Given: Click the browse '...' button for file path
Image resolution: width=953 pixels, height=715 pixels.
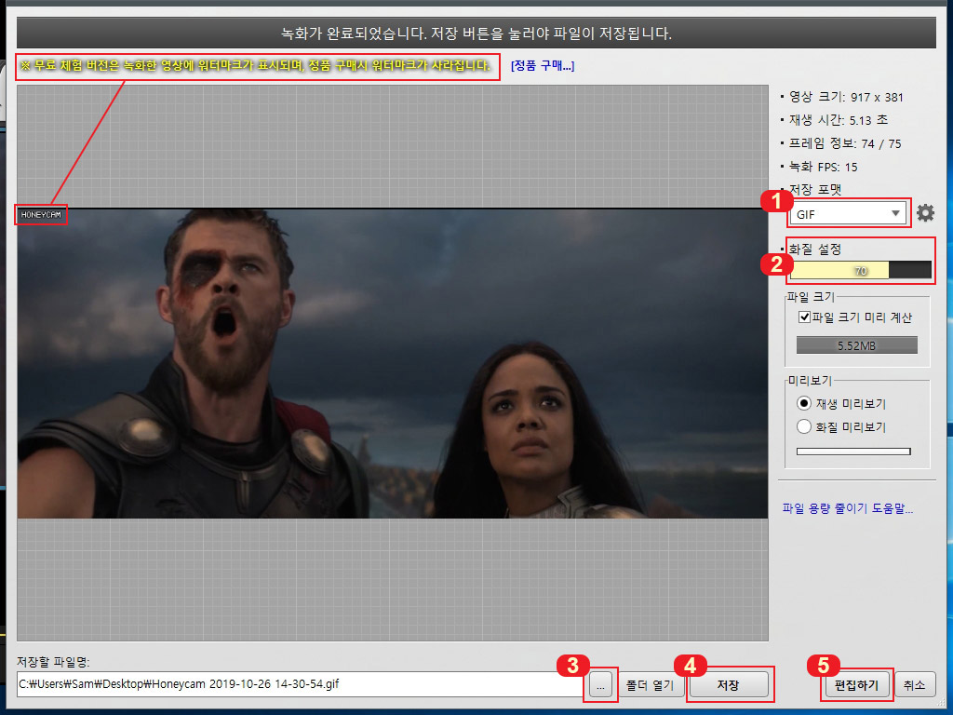Looking at the screenshot, I should point(600,685).
